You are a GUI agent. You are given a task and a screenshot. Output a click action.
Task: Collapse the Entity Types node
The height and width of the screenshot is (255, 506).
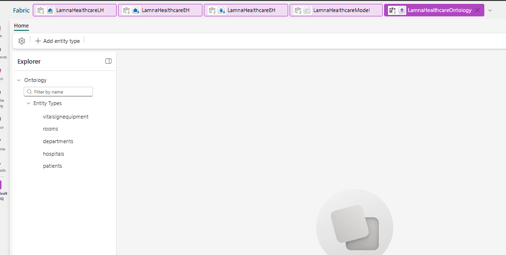pyautogui.click(x=28, y=103)
